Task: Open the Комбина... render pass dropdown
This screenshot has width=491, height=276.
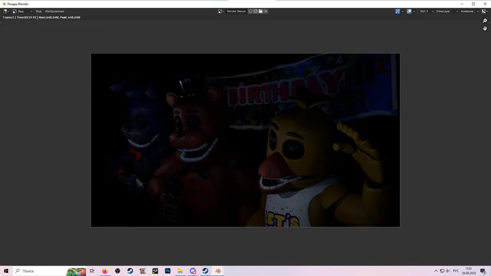Action: tap(469, 11)
